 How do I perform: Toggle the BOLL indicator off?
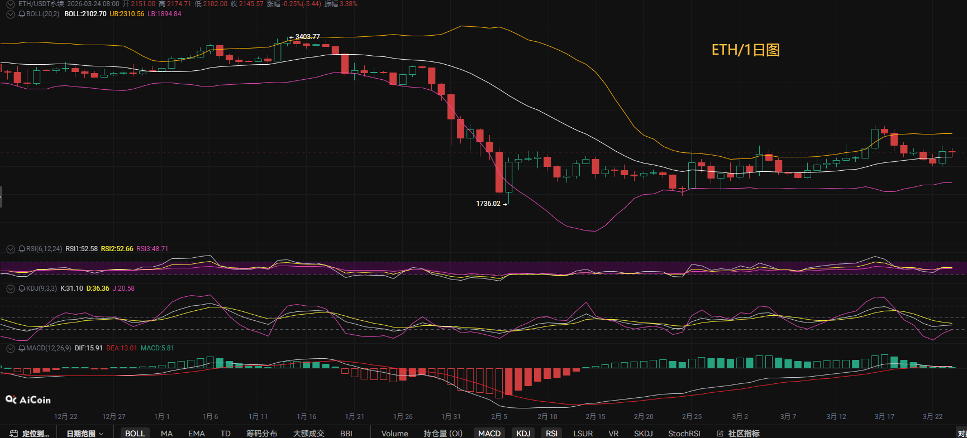pos(135,434)
